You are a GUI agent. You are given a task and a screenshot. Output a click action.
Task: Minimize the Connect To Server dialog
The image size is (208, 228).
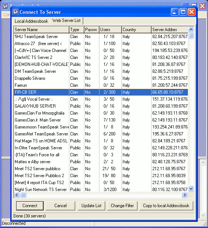coord(175,12)
